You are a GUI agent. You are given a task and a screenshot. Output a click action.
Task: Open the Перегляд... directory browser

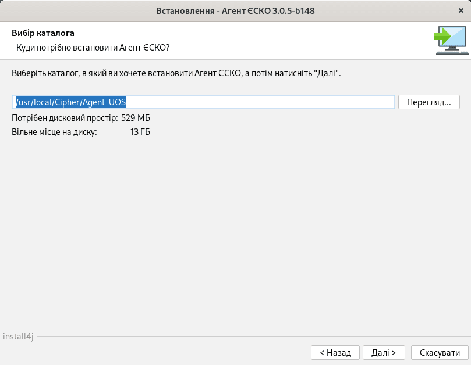tap(428, 102)
